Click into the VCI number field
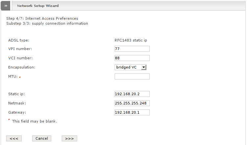Screen dimensions: 247x145 point(132,58)
